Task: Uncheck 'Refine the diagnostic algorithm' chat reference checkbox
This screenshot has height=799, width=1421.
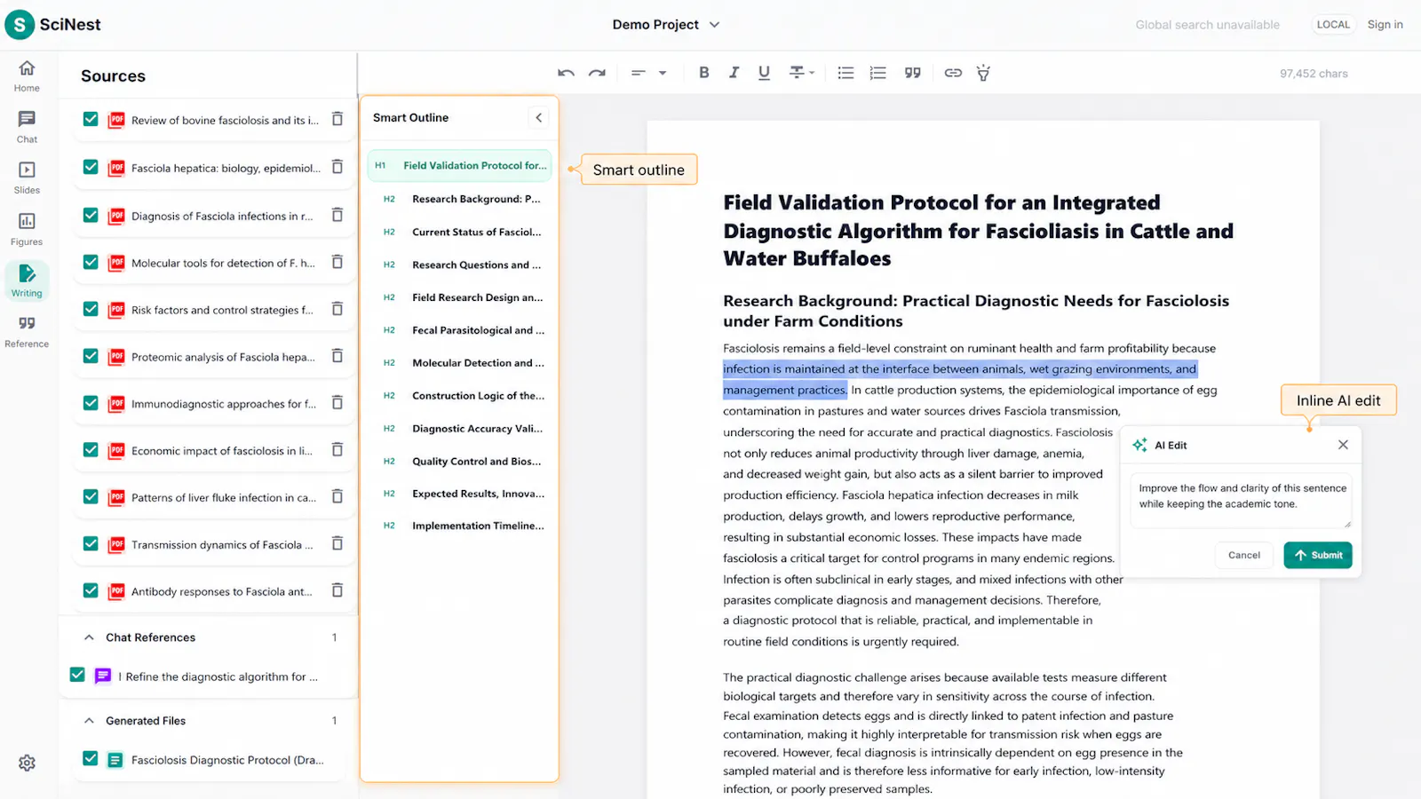Action: [x=77, y=676]
